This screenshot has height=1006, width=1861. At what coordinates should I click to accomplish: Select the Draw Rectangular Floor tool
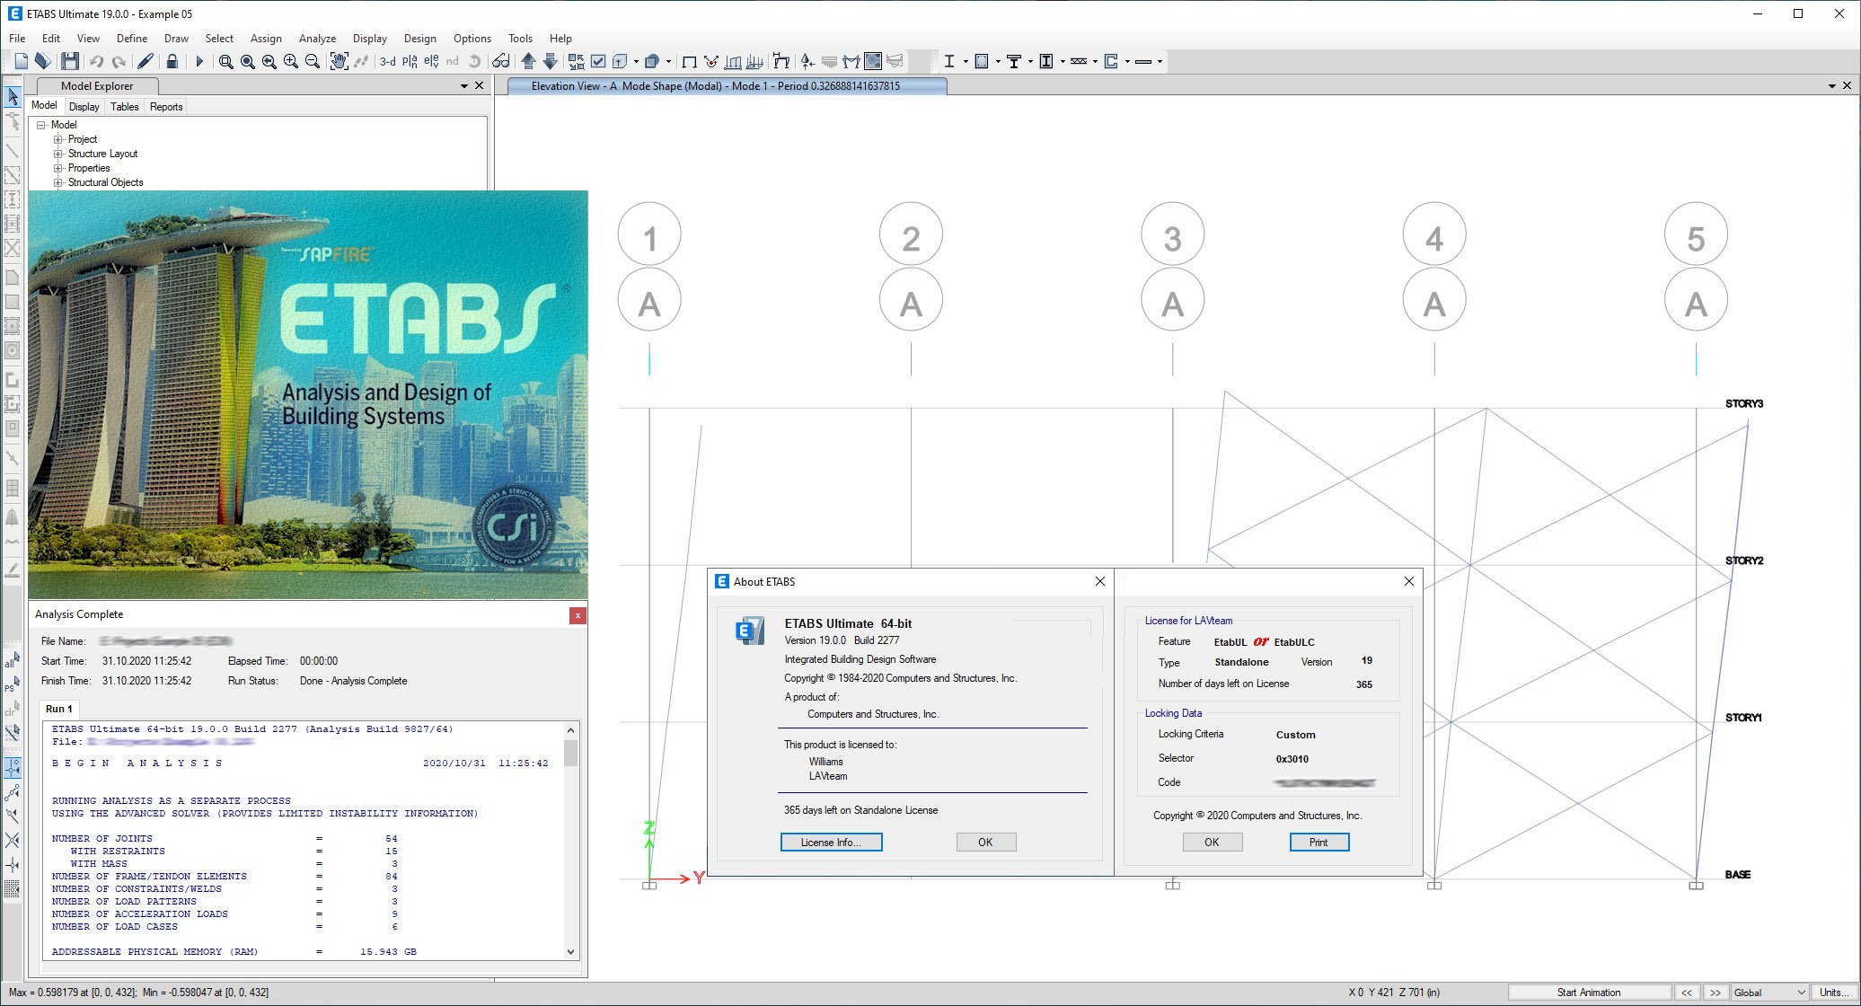pyautogui.click(x=13, y=302)
